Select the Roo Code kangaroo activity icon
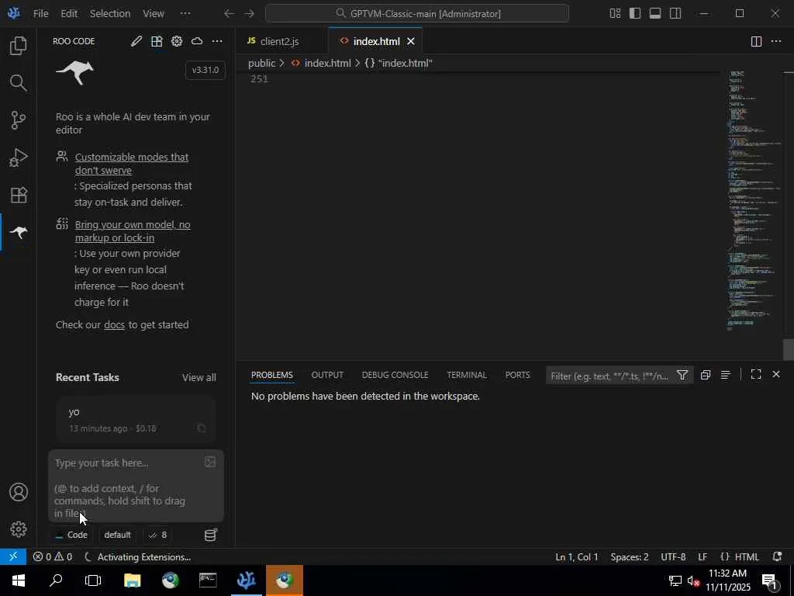This screenshot has height=596, width=794. pos(19,232)
